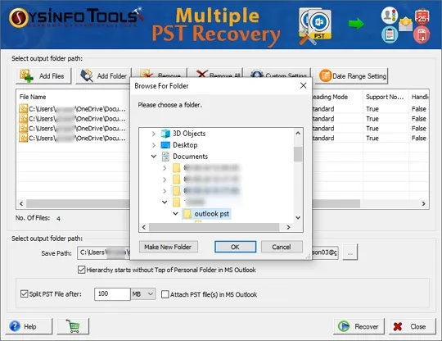Screen dimensions: 442x341
Task: Collapse the outlook pst folder node
Action: [175, 214]
